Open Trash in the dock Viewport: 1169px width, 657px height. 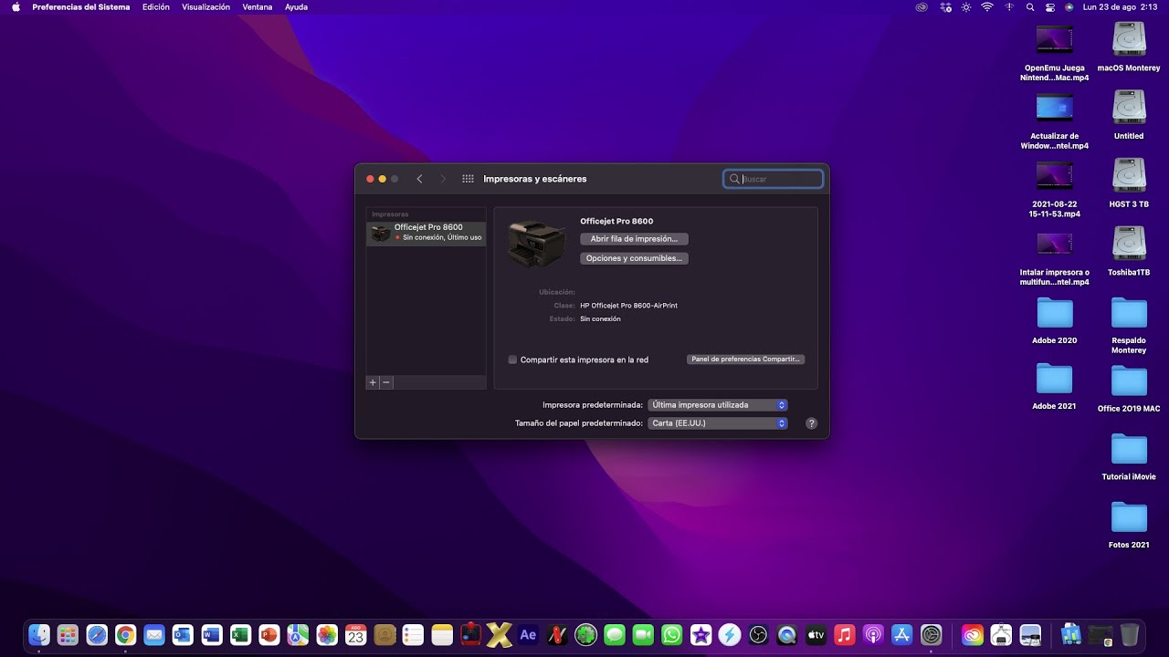click(1130, 635)
